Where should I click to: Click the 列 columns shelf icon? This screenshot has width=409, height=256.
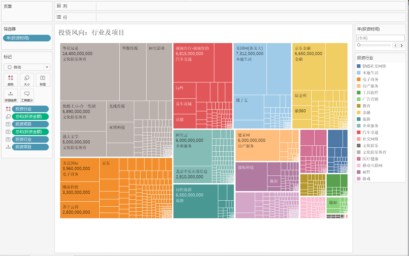(59, 6)
